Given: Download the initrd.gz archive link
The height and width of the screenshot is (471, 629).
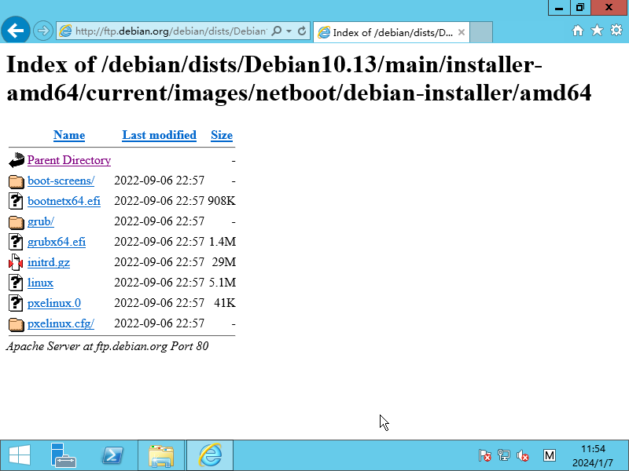Looking at the screenshot, I should pos(49,262).
